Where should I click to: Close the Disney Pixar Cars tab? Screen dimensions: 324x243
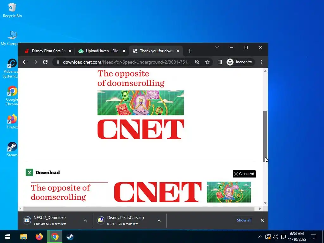(x=70, y=51)
